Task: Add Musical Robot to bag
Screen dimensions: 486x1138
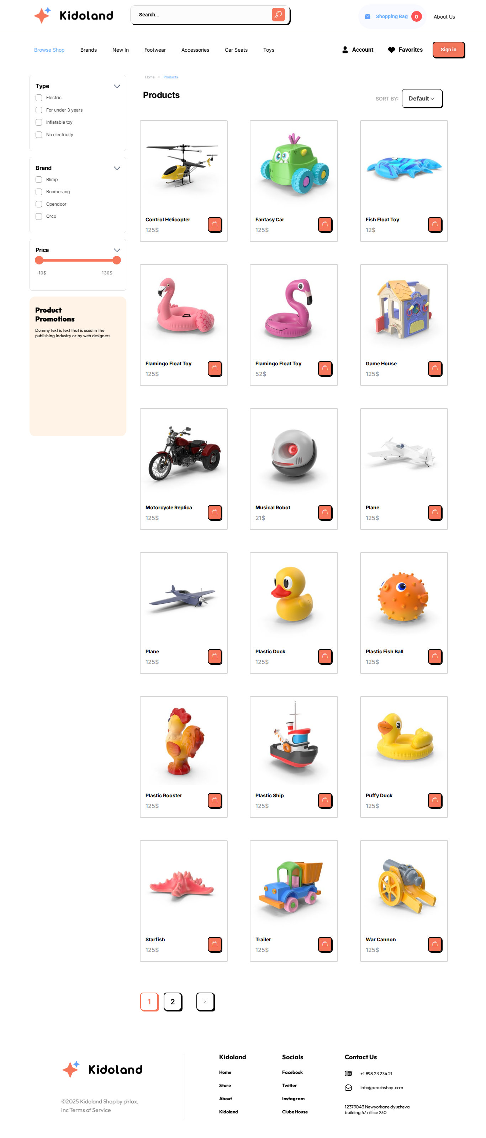Action: 324,513
